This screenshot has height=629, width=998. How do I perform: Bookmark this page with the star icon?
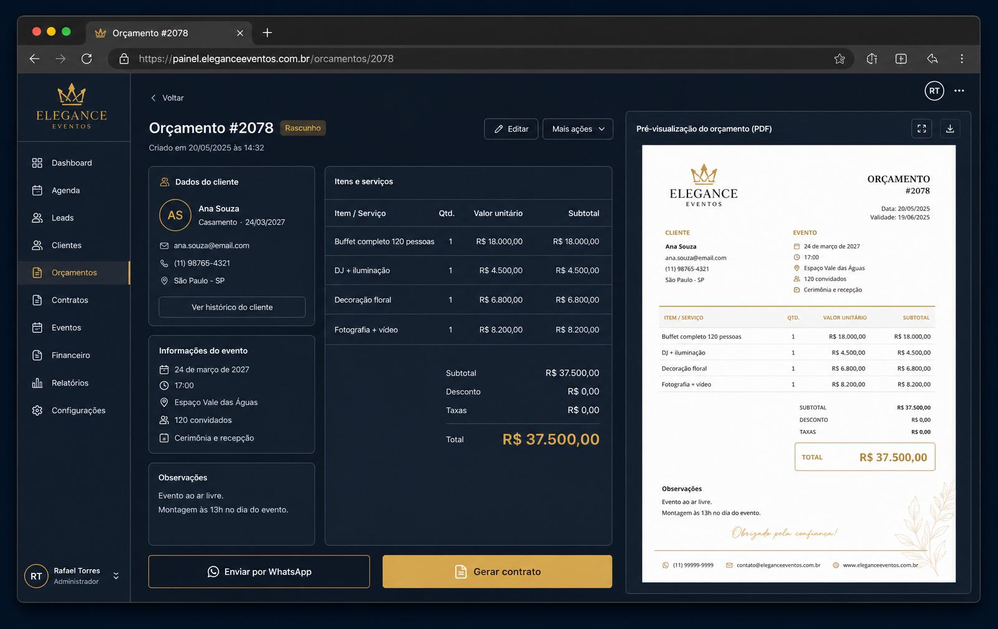tap(840, 59)
